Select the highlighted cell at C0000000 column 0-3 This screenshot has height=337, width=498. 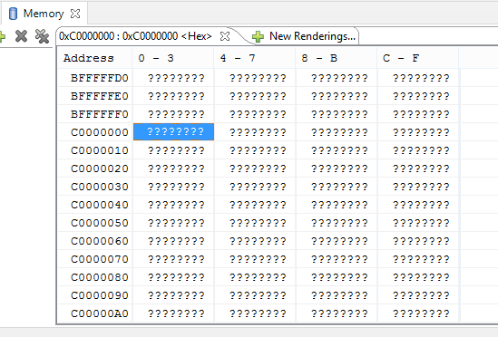point(173,131)
